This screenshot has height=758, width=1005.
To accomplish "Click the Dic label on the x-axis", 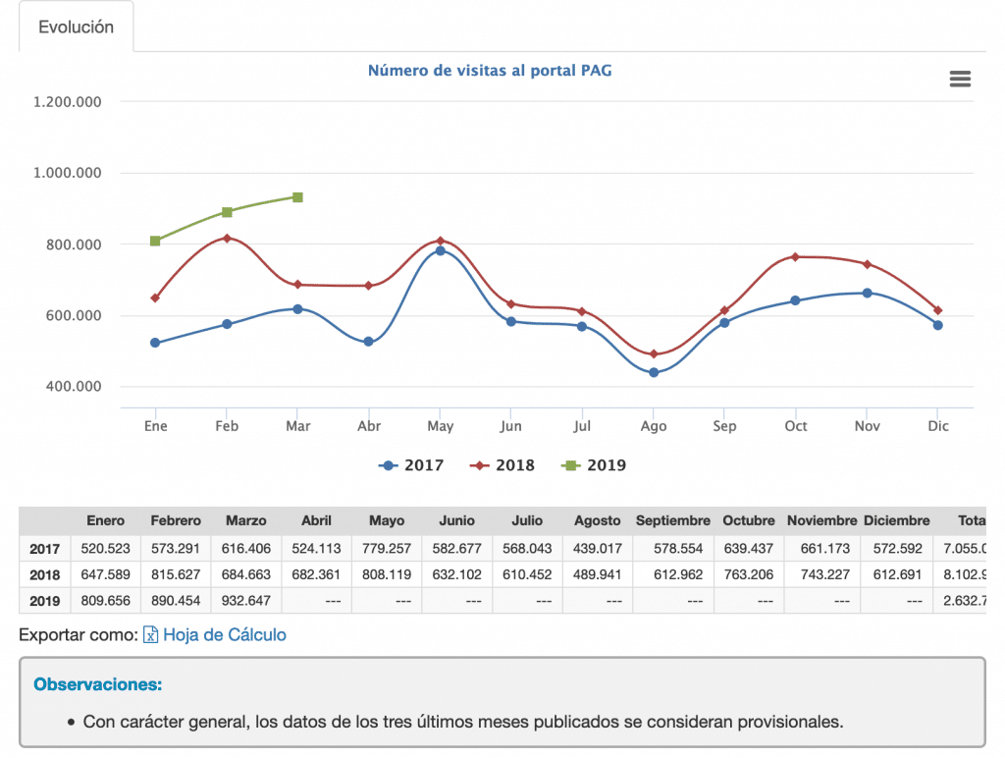I will (937, 426).
